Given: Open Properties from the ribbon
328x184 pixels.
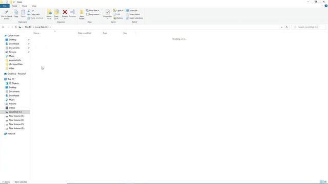Looking at the screenshot, I should point(108,14).
